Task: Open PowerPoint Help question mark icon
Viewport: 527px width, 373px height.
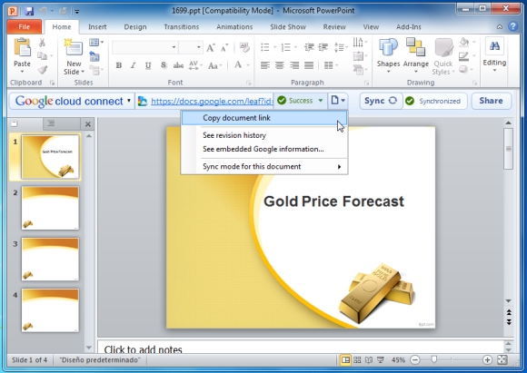Action: 512,26
